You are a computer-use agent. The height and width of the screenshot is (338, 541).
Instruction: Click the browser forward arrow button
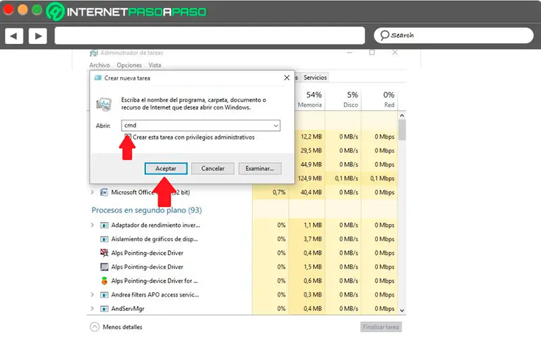(38, 36)
